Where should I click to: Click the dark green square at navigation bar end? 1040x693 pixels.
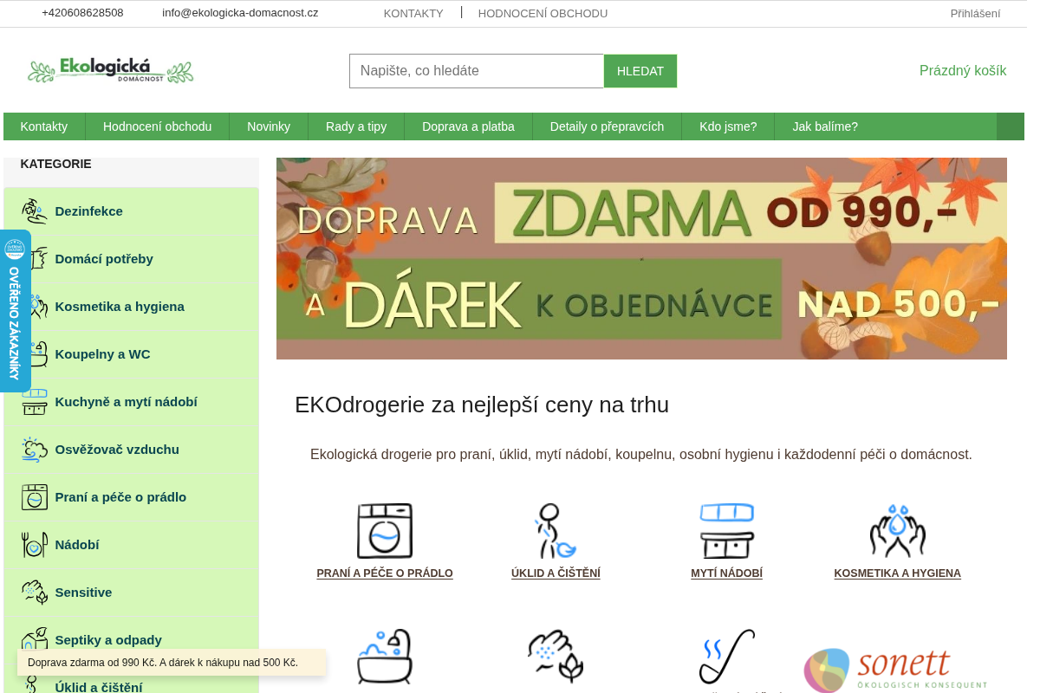pos(1010,126)
